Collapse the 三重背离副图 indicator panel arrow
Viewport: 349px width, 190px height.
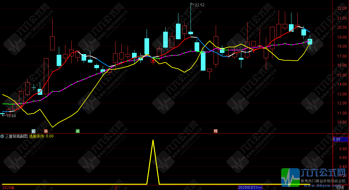click(2, 136)
